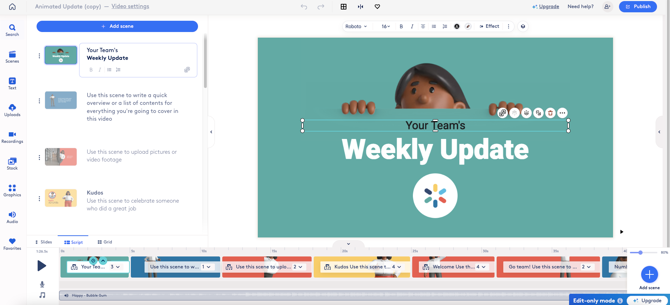Delete the selected text with trash icon
670x305 pixels.
coord(550,113)
